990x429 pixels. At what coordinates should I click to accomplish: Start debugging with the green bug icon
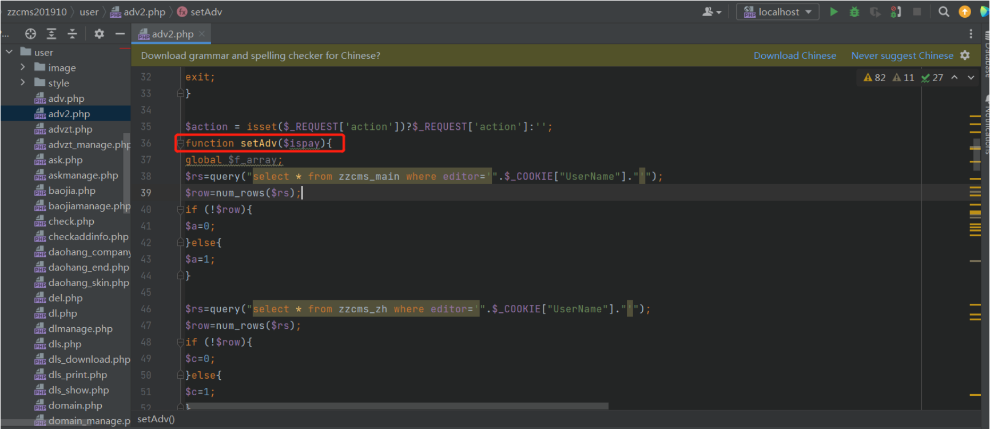[x=854, y=11]
